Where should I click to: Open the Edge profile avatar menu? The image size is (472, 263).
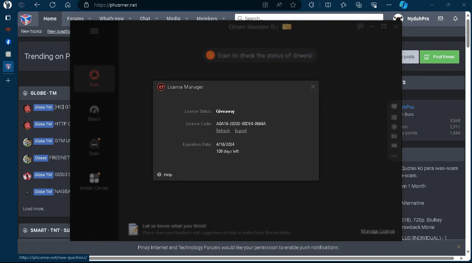tap(8, 5)
